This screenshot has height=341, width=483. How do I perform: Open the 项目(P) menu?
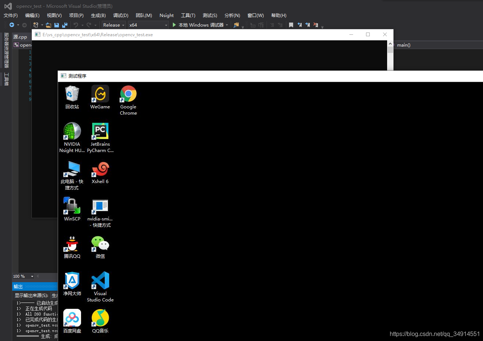coord(76,16)
